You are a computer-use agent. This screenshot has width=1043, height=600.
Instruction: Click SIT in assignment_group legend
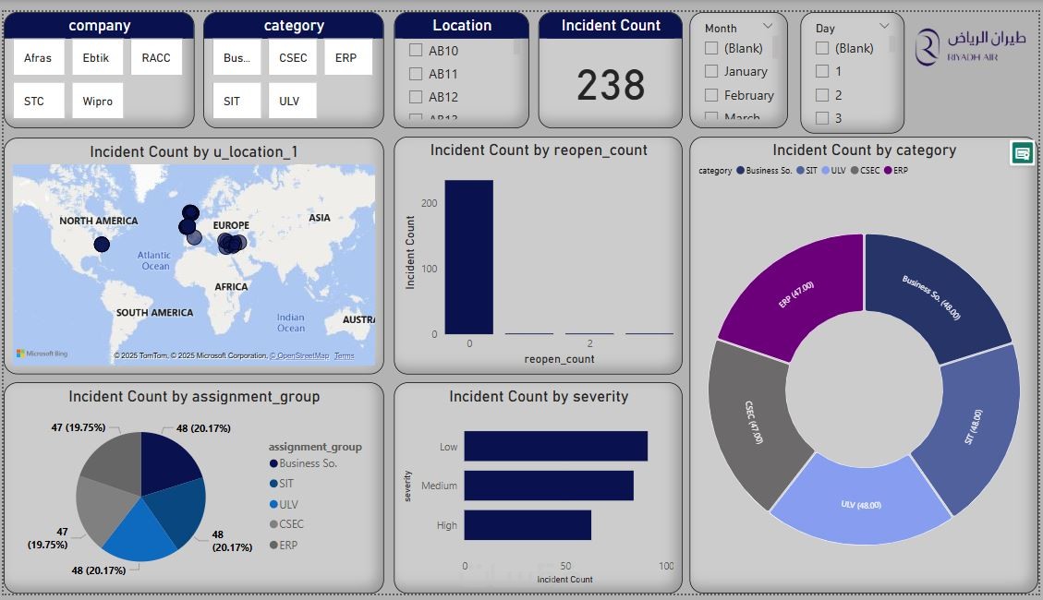coord(282,483)
